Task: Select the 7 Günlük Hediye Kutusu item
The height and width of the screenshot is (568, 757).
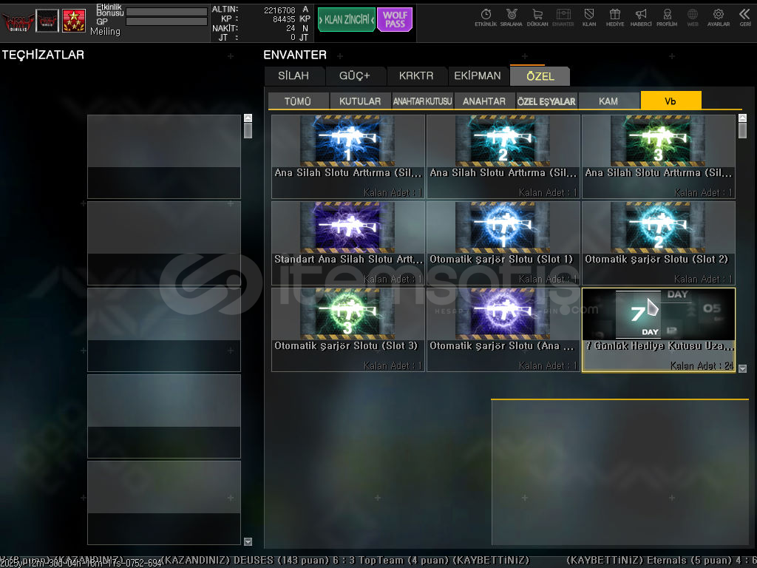Action: tap(658, 329)
